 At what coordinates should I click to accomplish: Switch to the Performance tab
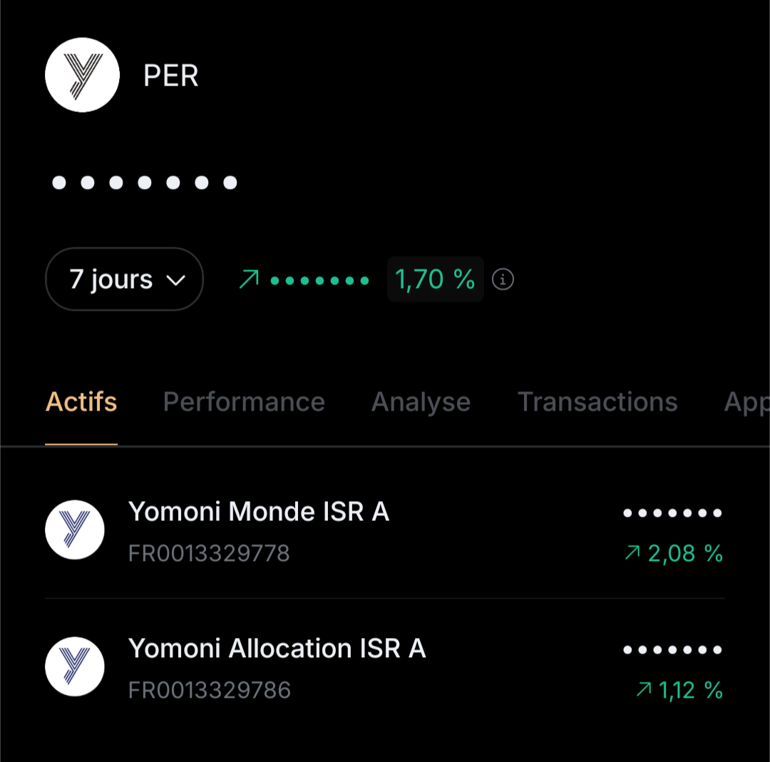[244, 402]
